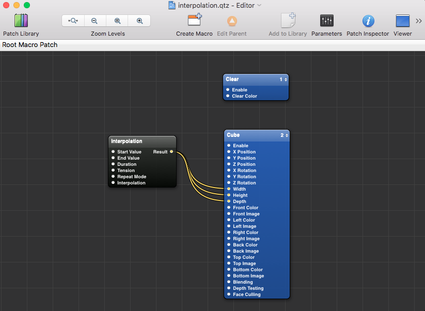Screen dimensions: 425x311
Task: Click the Add to Library icon
Action: 288,20
